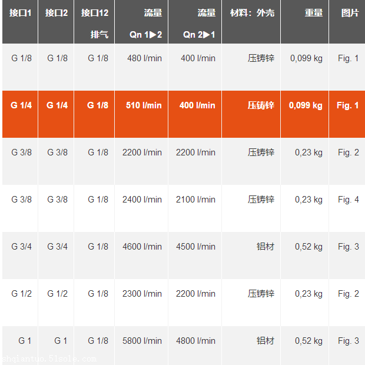Open Fig. 1 in the highlighted orange row
Image resolution: width=365 pixels, height=365 pixels.
click(348, 105)
